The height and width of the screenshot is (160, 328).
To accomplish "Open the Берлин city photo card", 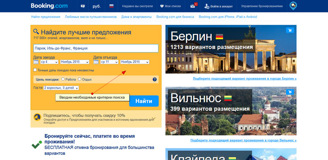I will point(231,49).
